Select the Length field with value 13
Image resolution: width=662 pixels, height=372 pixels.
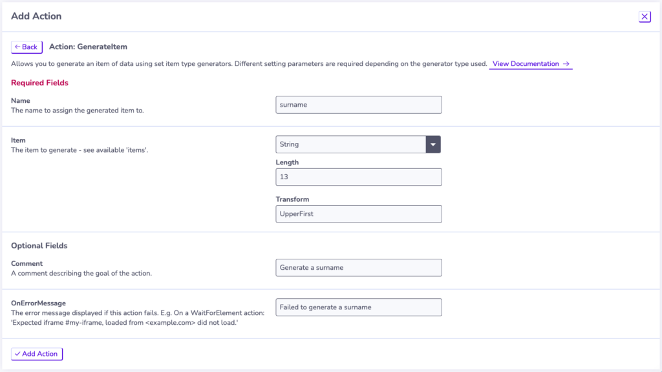[x=359, y=177]
